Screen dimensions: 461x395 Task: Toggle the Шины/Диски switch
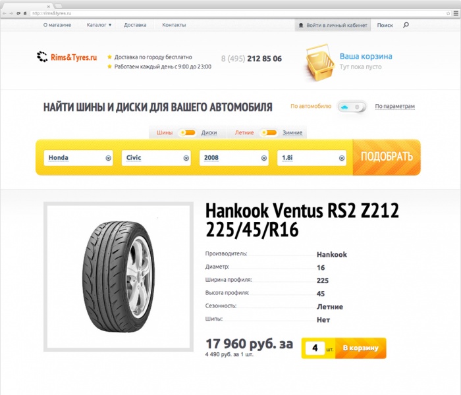188,133
